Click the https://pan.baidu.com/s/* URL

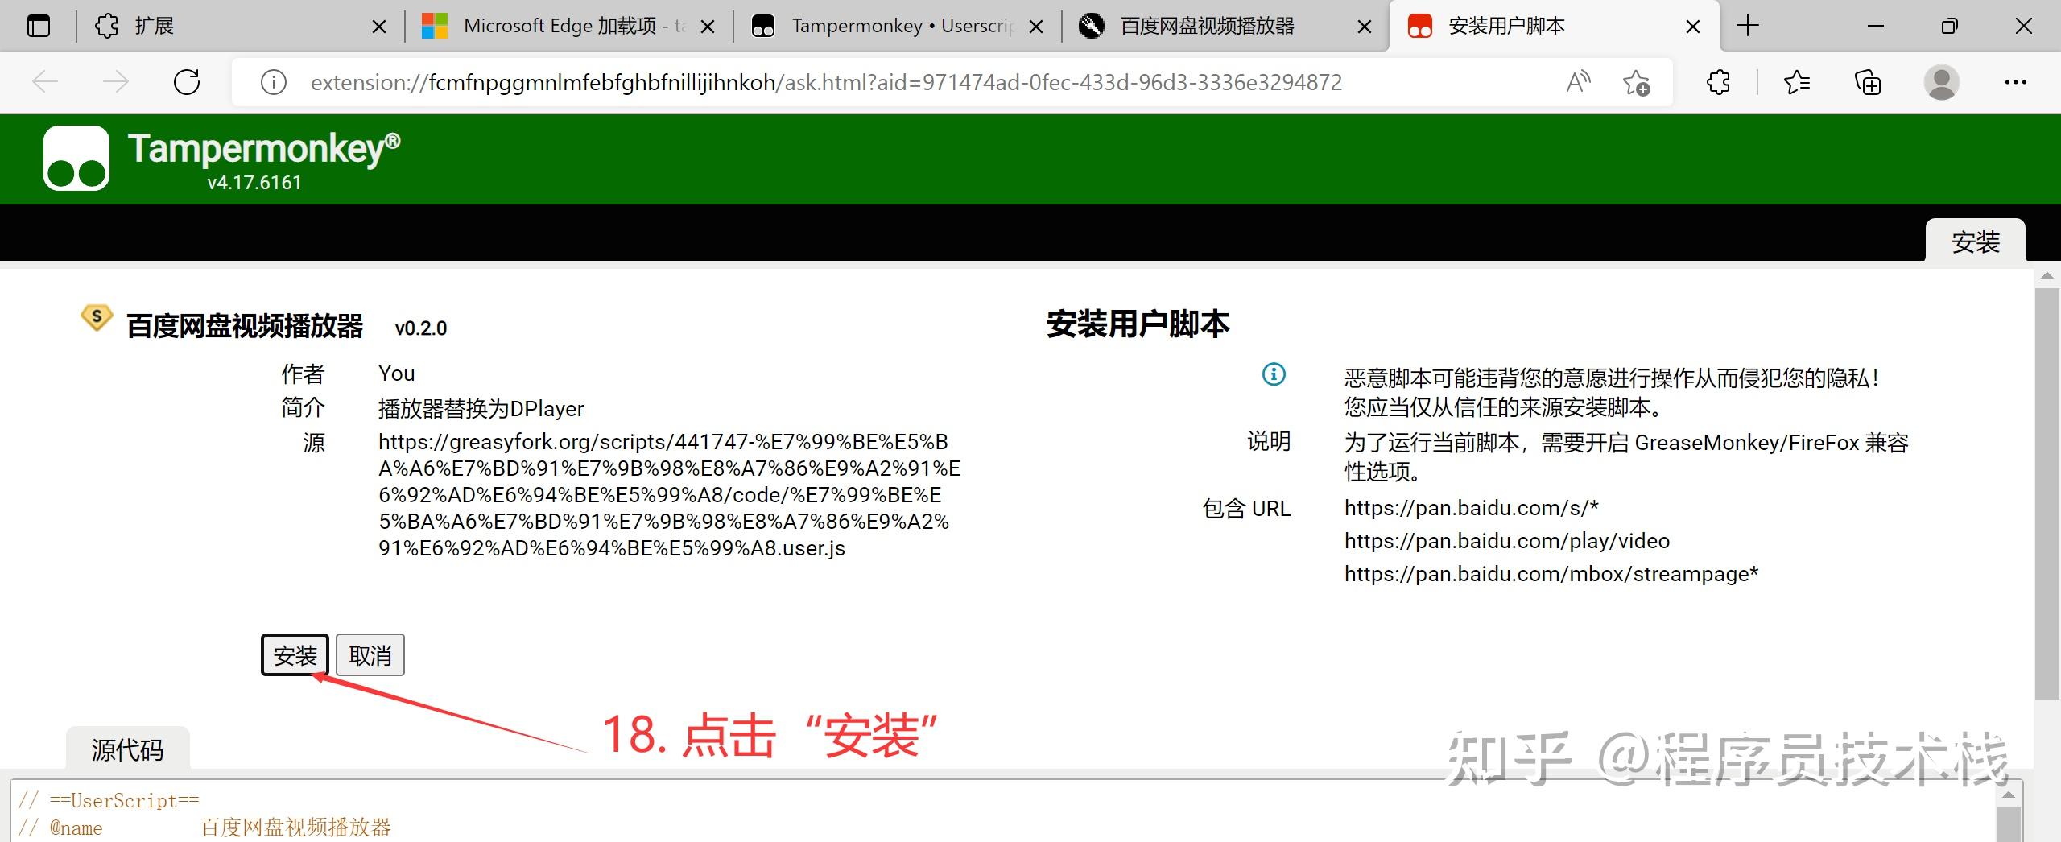(x=1472, y=508)
